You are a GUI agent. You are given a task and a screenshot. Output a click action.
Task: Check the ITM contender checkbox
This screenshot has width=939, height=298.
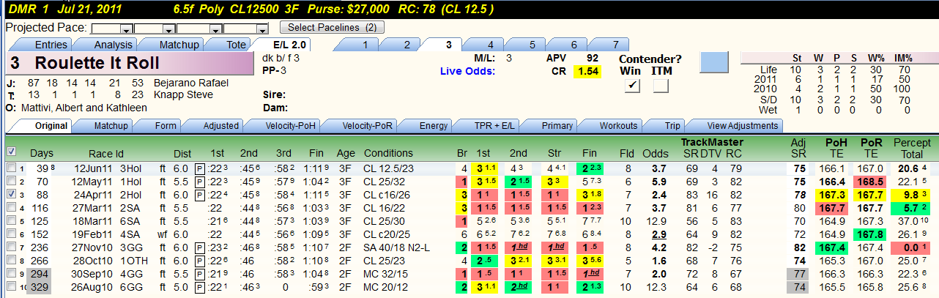pyautogui.click(x=661, y=86)
